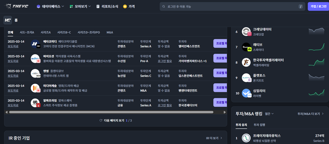Select the M&A tab
This screenshot has height=144, width=329.
(x=110, y=32)
